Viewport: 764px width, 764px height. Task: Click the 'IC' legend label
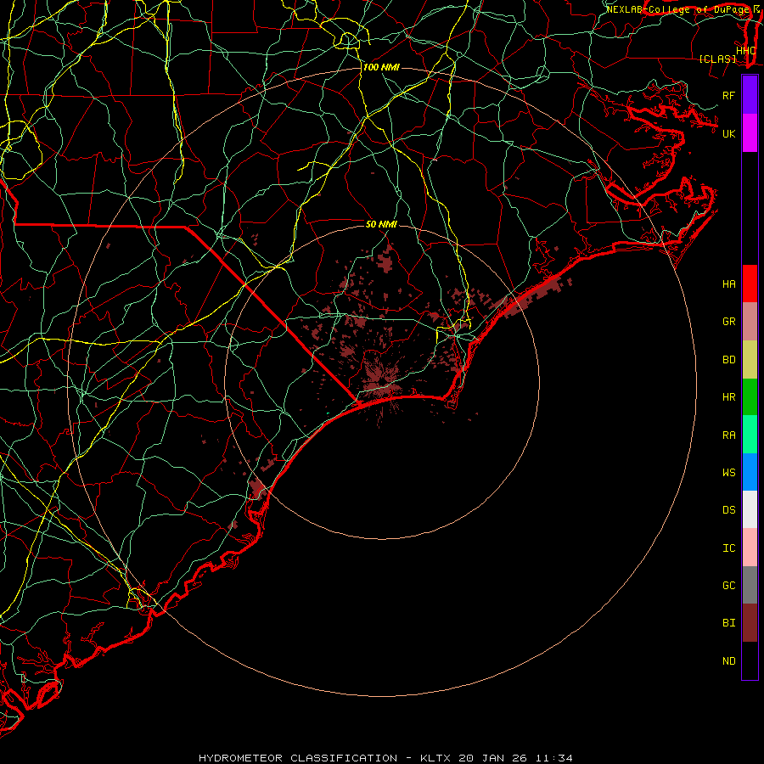[728, 548]
